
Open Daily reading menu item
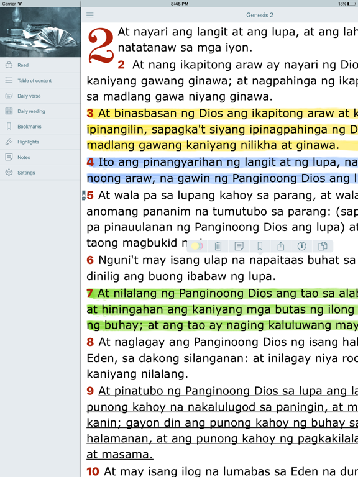40,111
